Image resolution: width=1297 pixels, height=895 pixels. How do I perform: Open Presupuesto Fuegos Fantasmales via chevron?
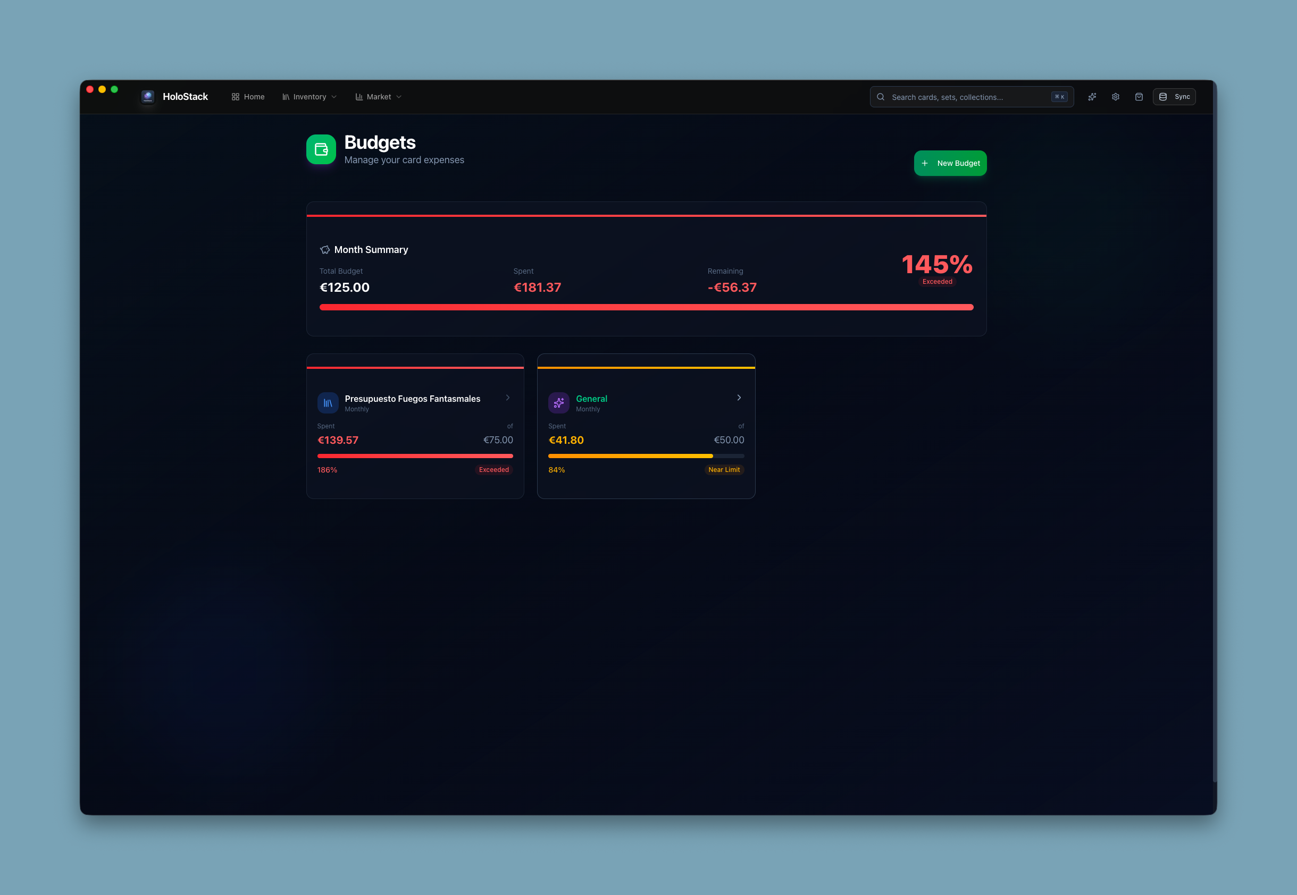508,398
